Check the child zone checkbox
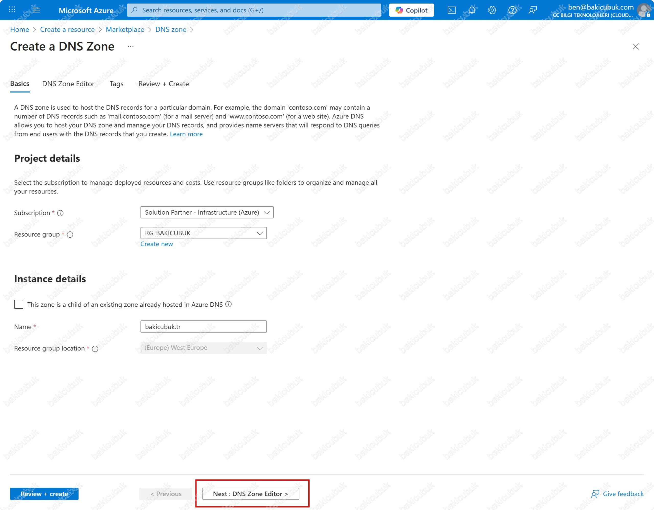The image size is (654, 510). click(x=19, y=304)
